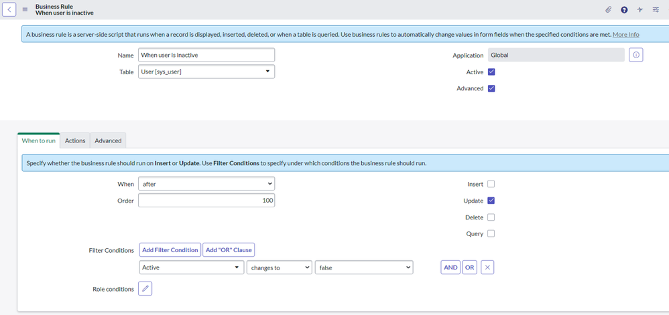Open the operator dropdown changes to

[x=280, y=268]
